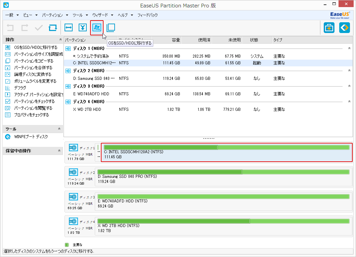
Task: Click the ディスク4 icon in disk map
Action: coord(73,221)
